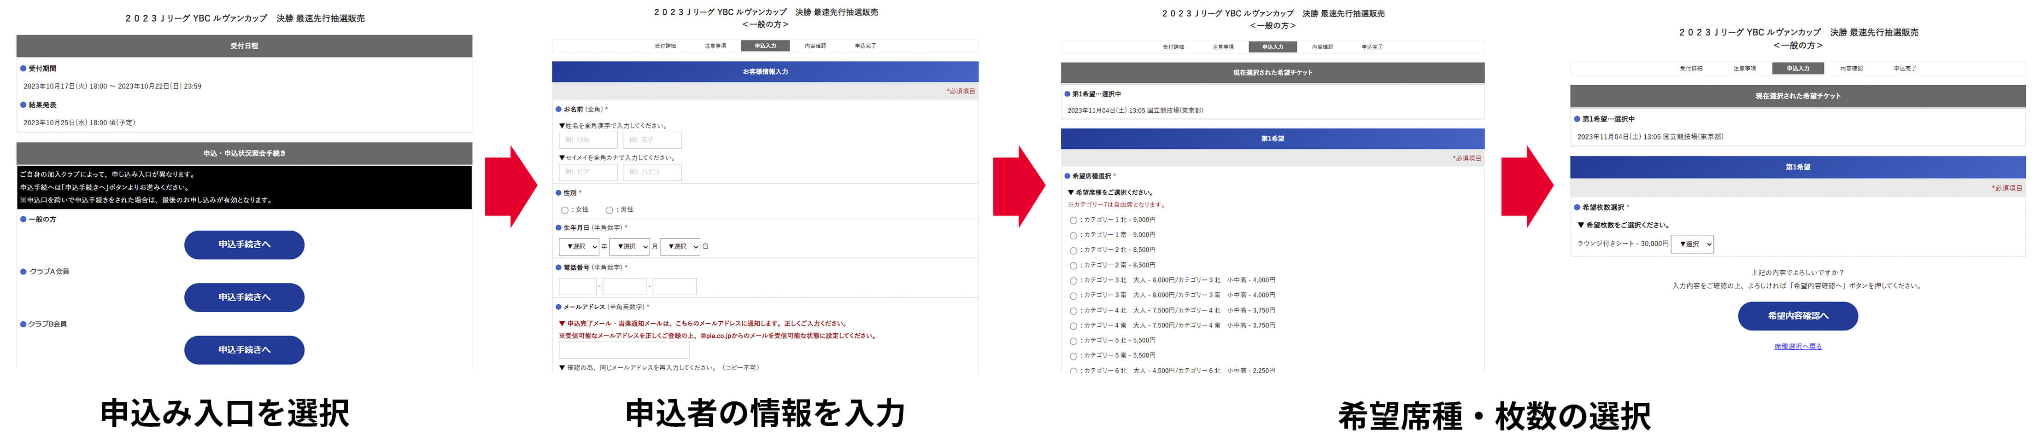Choose カテゴリー1 北 - 9,000円 seat option
Viewport: 2035px width, 447px height.
1073,221
